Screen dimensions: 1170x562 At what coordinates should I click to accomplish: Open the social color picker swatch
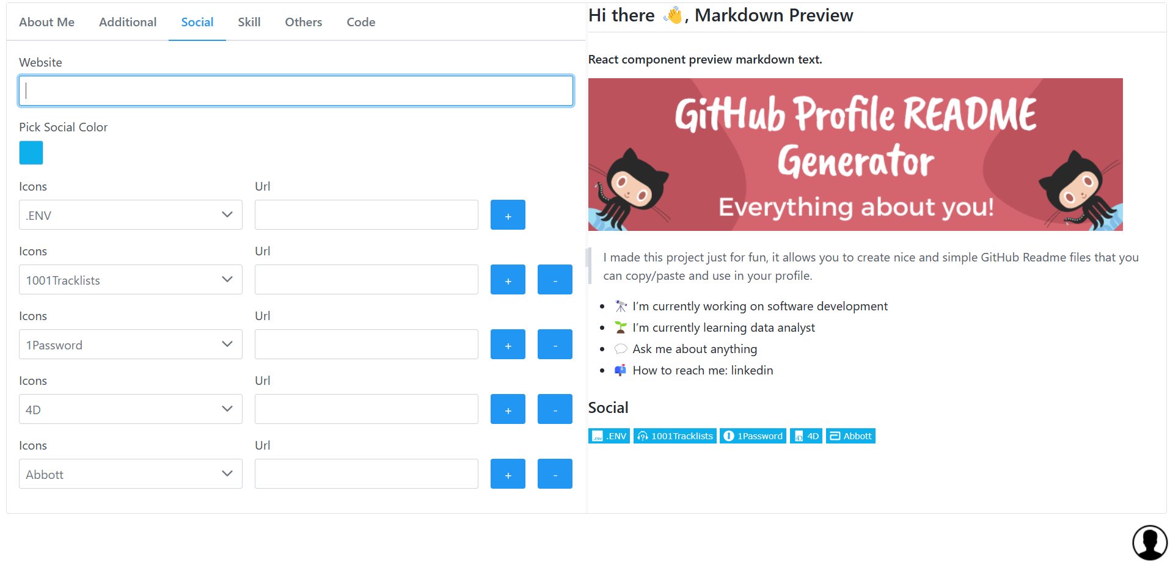tap(31, 153)
